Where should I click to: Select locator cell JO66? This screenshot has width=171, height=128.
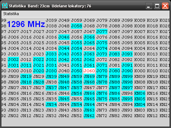pos(89,37)
